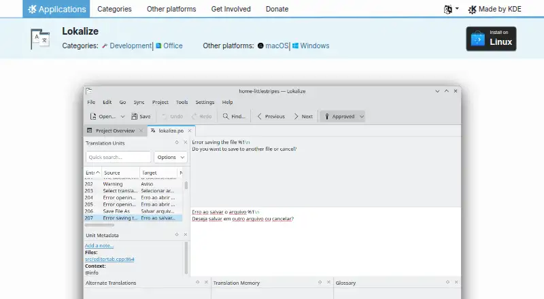Open the Help menu
This screenshot has height=299, width=544.
click(227, 102)
